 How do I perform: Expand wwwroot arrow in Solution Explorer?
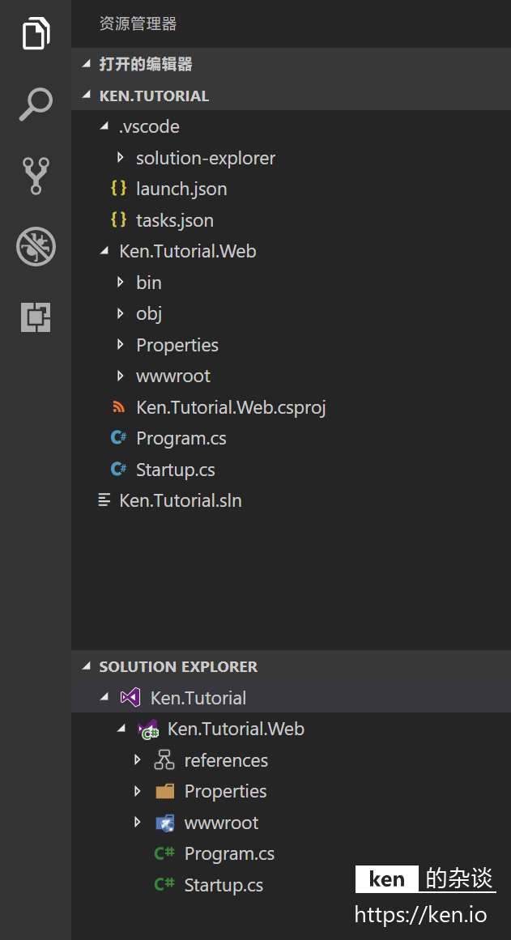138,823
